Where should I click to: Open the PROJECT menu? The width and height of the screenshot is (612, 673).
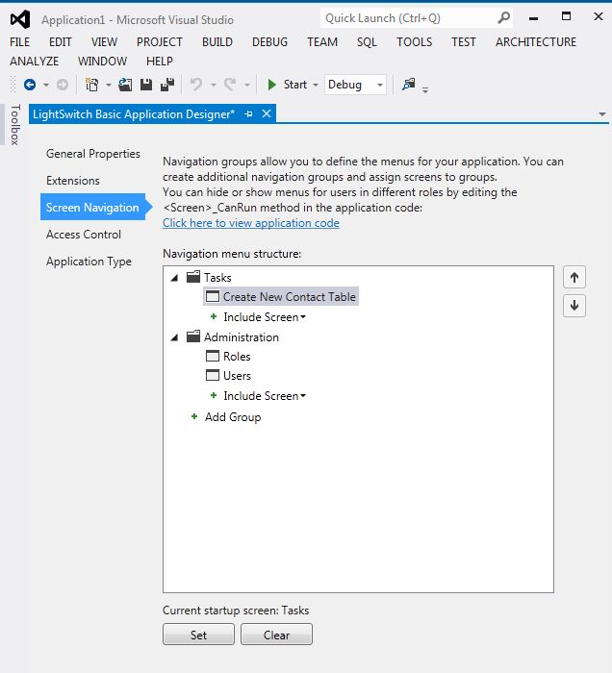coord(160,42)
